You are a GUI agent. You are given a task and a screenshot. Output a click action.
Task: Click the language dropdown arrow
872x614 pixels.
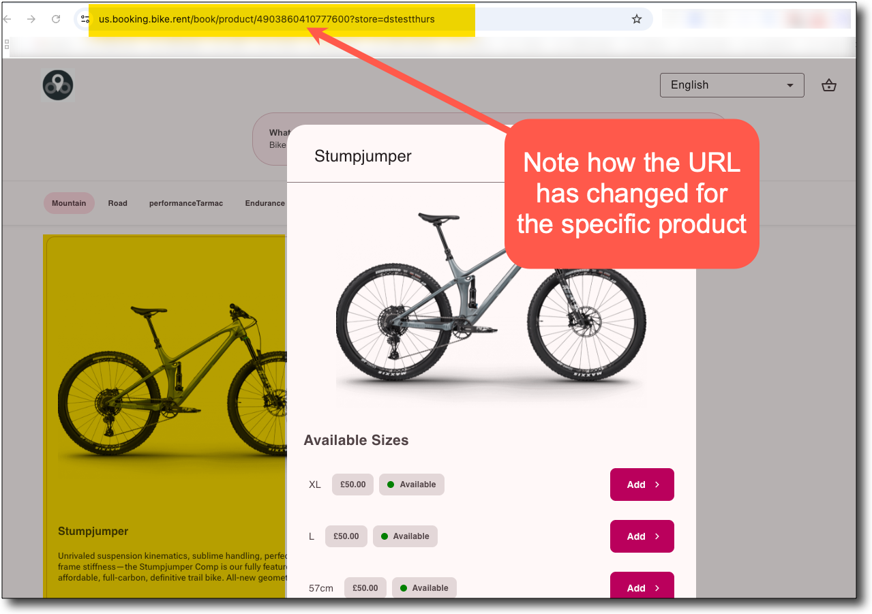790,85
